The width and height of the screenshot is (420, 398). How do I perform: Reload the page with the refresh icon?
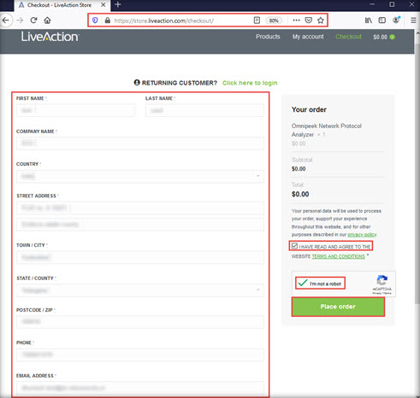click(33, 20)
